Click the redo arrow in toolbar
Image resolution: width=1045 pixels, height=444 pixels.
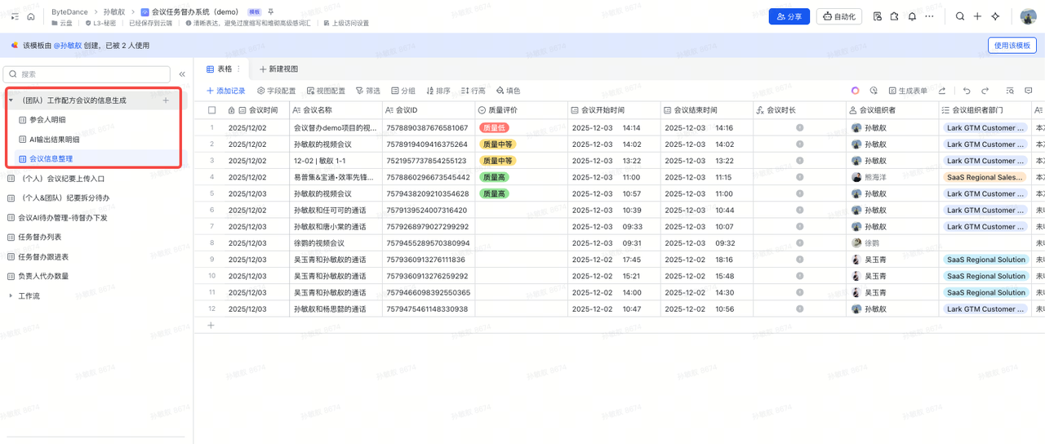pyautogui.click(x=985, y=91)
